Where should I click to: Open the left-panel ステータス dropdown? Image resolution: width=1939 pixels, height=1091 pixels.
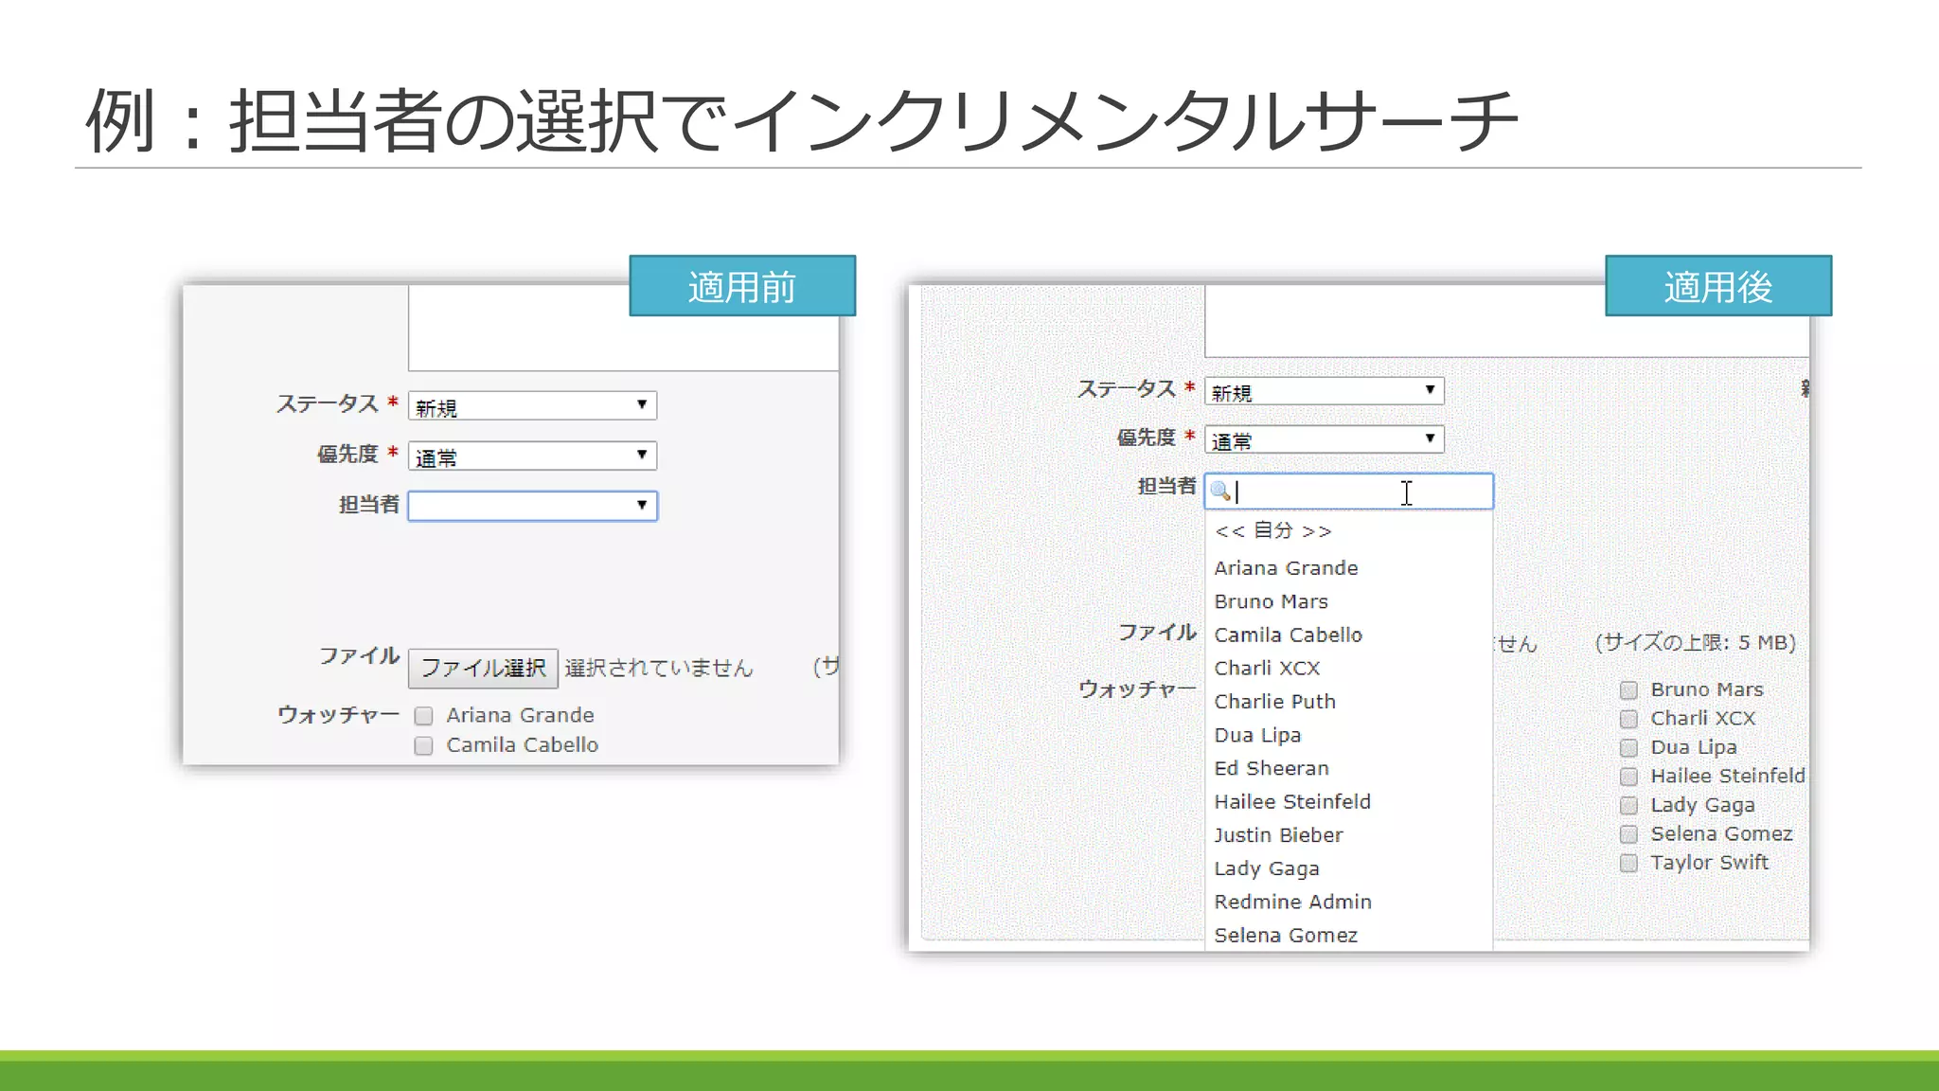coord(532,406)
